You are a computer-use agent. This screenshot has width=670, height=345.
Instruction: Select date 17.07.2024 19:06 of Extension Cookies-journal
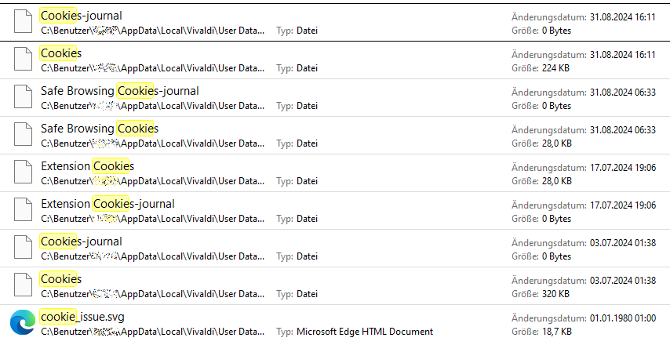coord(623,205)
